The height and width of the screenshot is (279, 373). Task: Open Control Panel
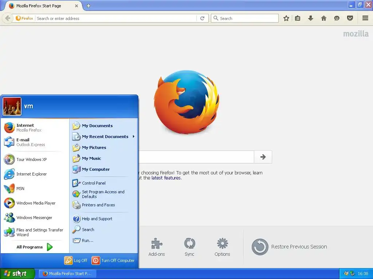(104, 183)
